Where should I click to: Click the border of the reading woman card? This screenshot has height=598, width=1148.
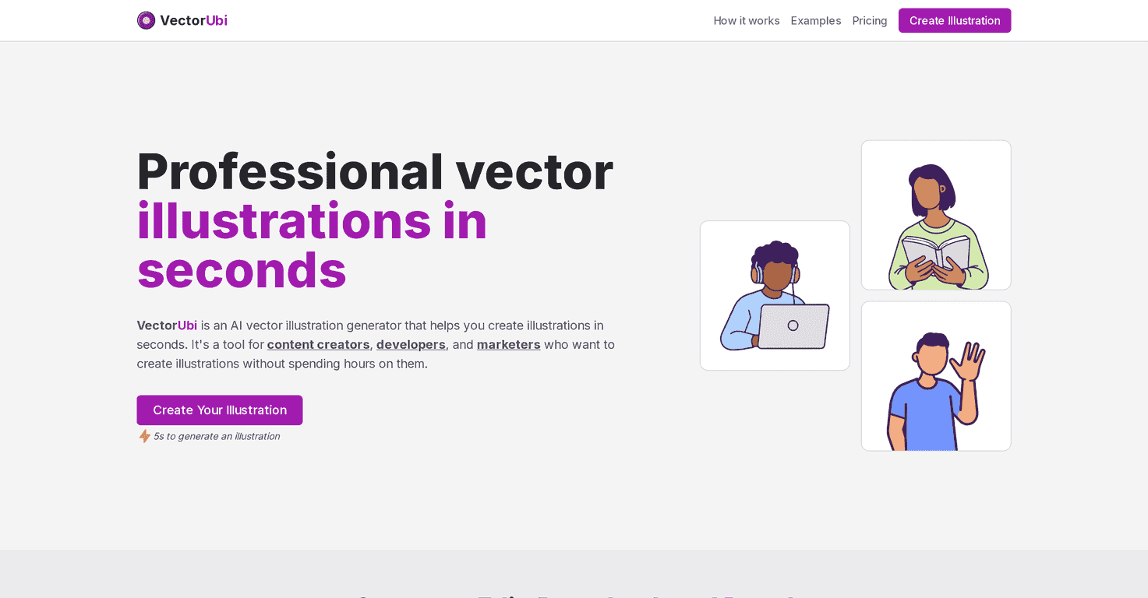[935, 142]
